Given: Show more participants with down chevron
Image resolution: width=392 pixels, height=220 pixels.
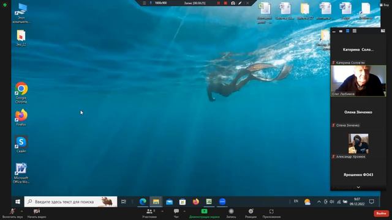Looking at the screenshot, I should [358, 188].
